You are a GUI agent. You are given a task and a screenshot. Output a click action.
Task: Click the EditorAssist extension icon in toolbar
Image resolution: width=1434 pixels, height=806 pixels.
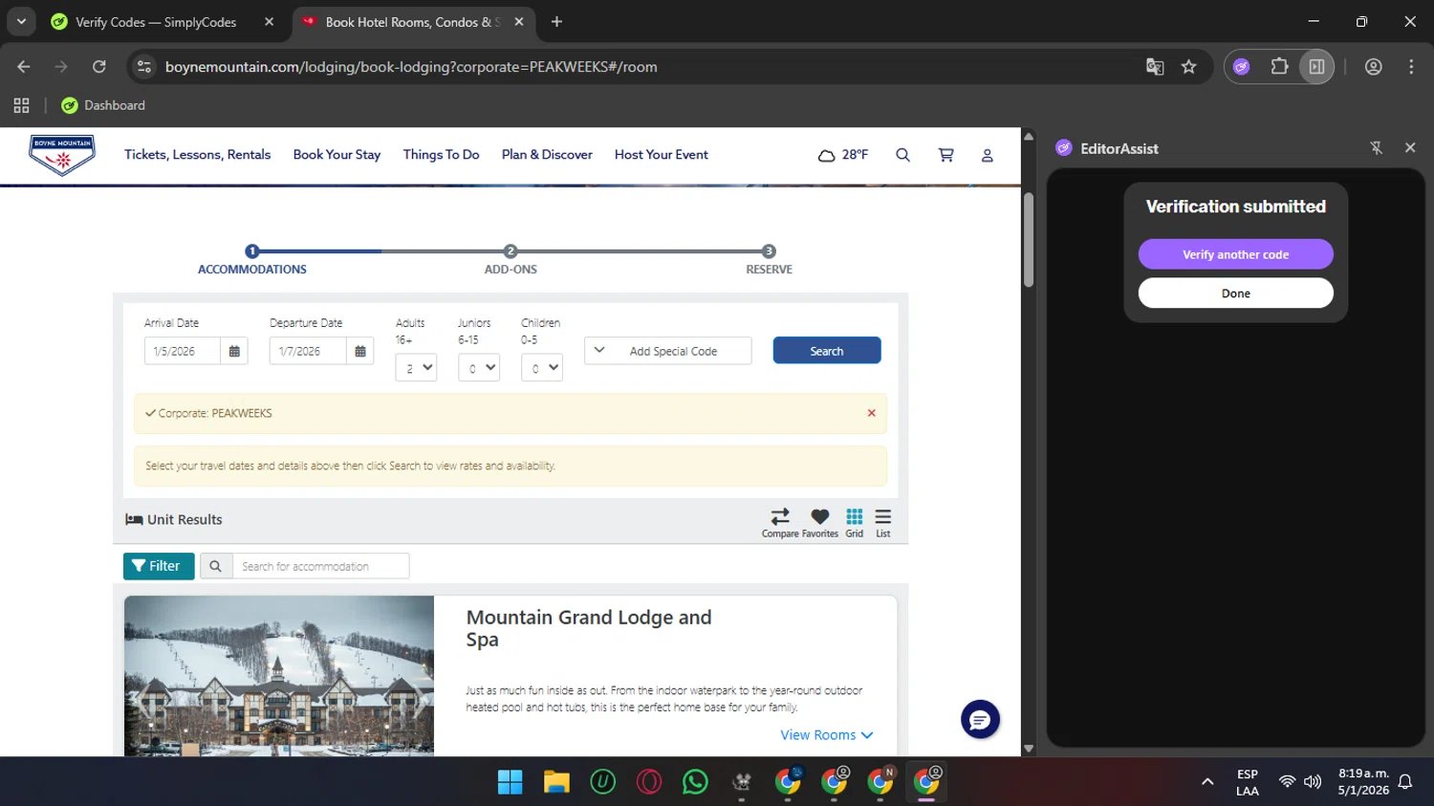1242,67
